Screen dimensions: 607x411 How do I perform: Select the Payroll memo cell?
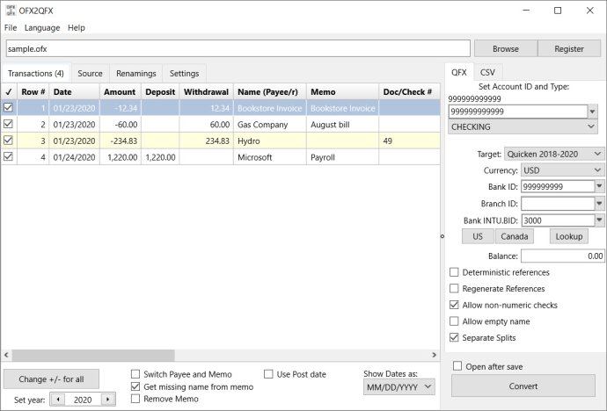coord(342,157)
